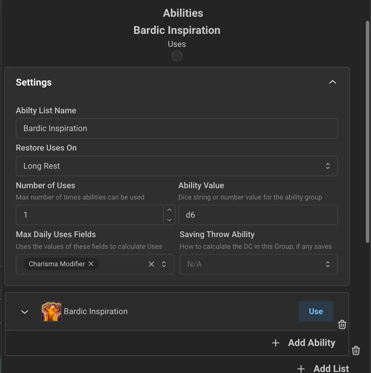Increase the Number of Uses value

tap(169, 210)
